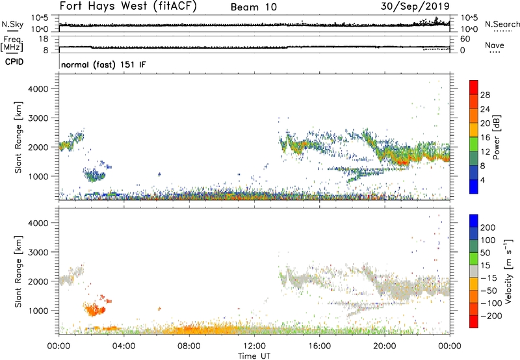Click the "28" label on power colorbar
The width and height of the screenshot is (520, 360).
click(485, 95)
